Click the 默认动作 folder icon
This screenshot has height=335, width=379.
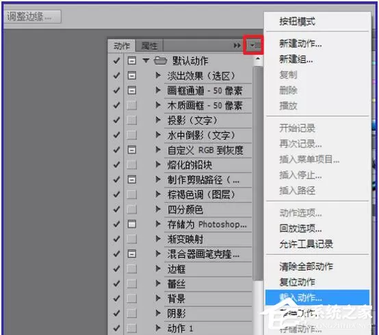point(161,60)
